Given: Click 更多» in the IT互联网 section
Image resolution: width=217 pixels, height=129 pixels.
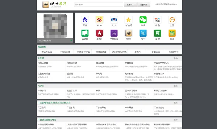Looking at the screenshot, I should tap(176, 103).
